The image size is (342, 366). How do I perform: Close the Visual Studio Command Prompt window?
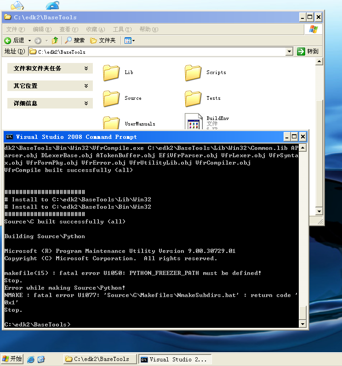click(302, 137)
